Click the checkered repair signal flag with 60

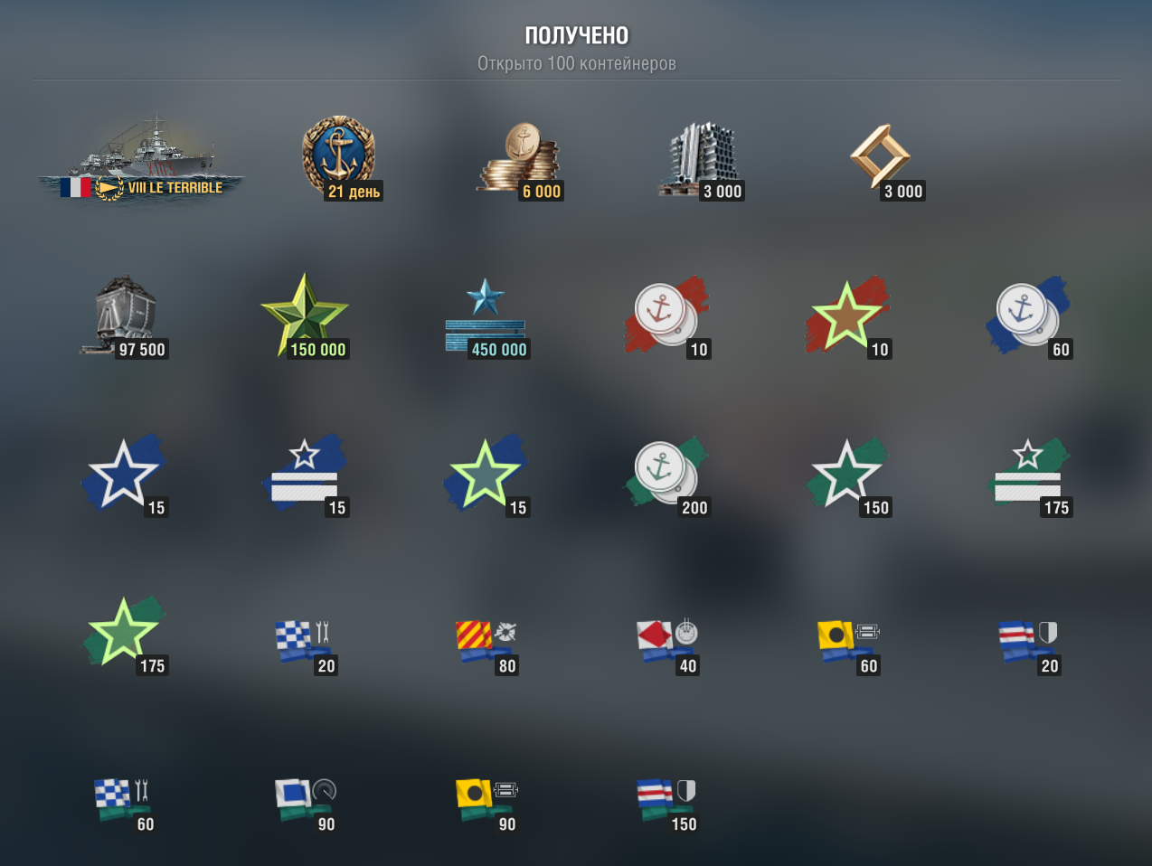125,805
